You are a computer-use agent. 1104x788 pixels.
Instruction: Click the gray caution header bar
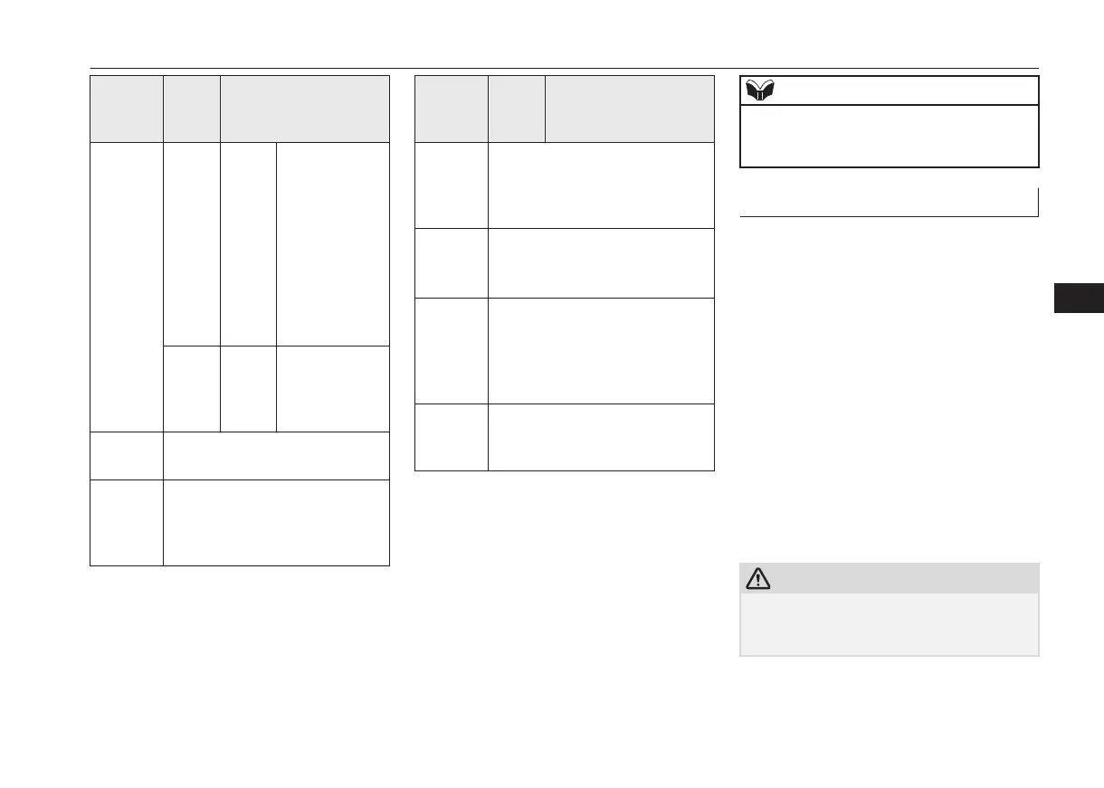pyautogui.click(x=890, y=578)
